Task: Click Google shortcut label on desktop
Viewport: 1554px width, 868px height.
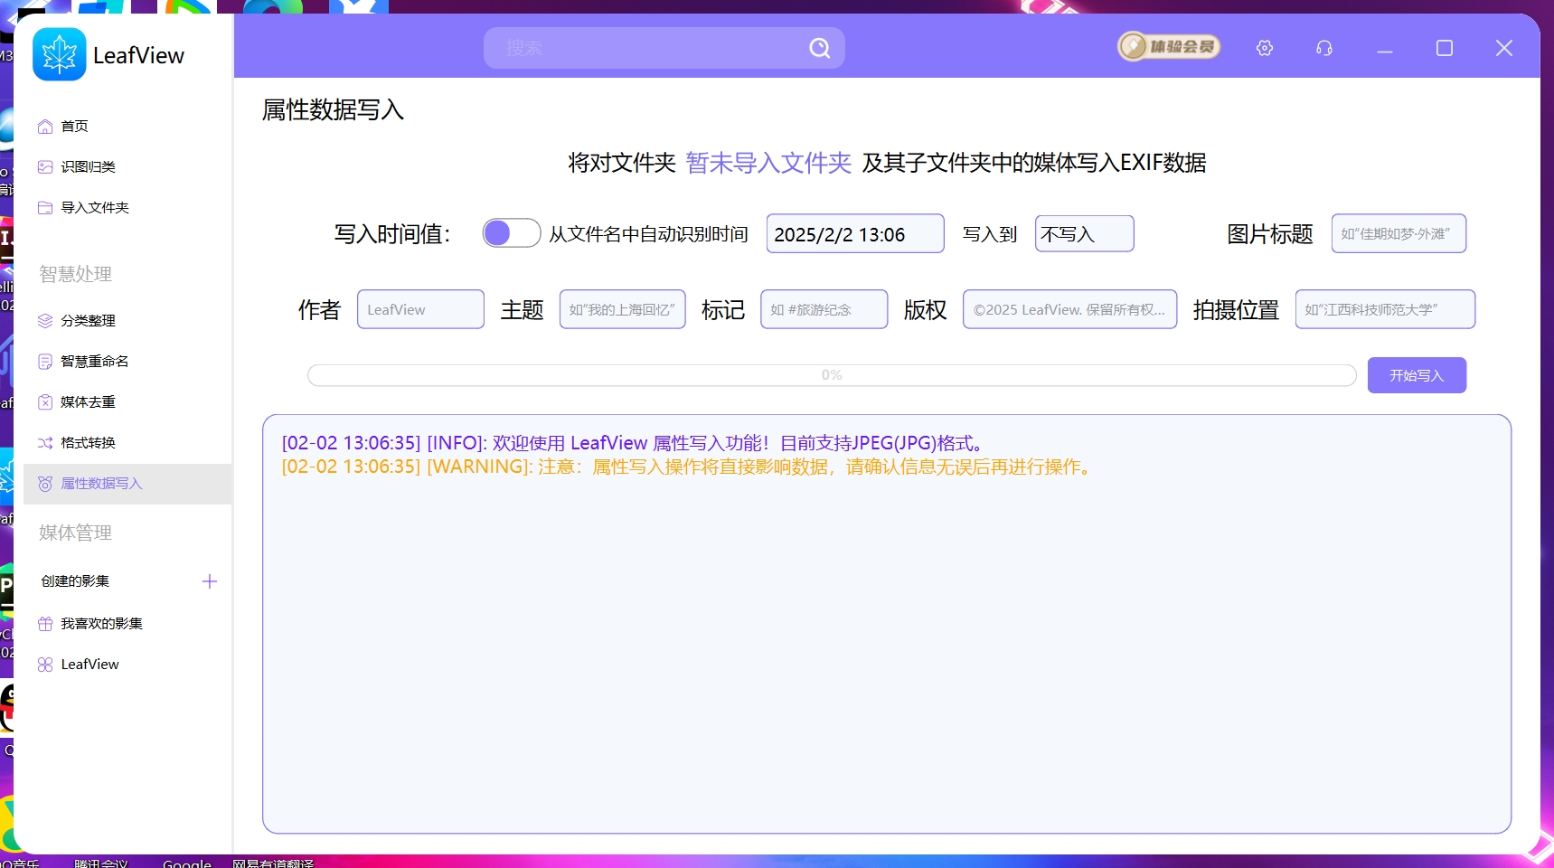Action: click(187, 863)
